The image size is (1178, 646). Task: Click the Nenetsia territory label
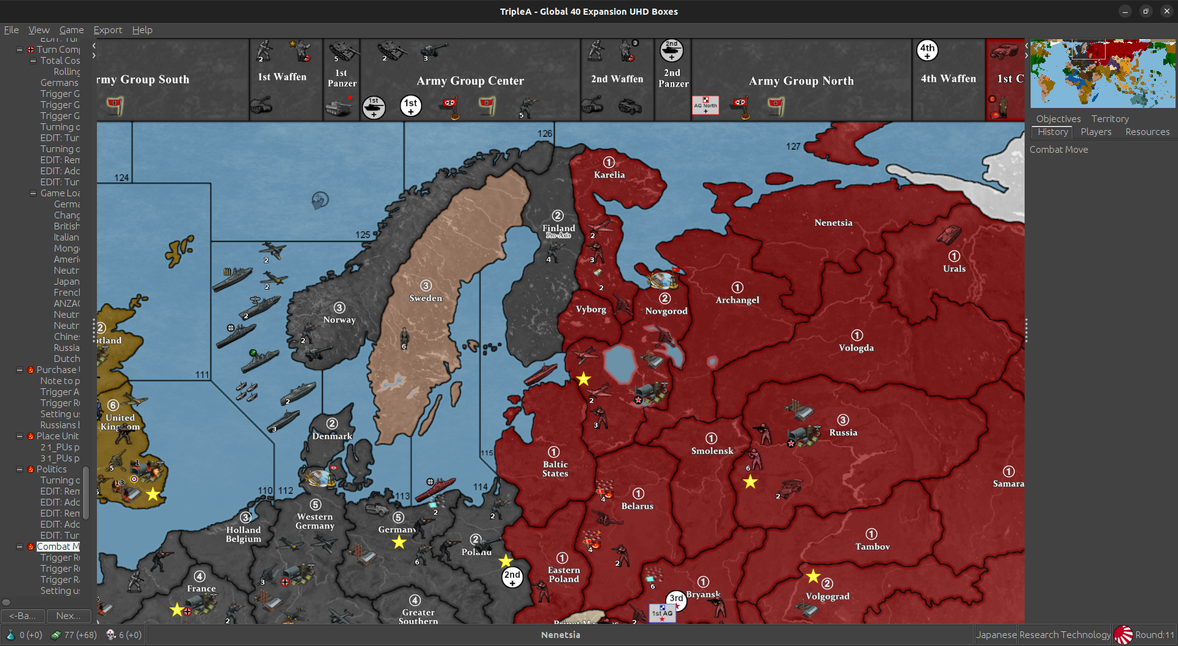pyautogui.click(x=833, y=223)
